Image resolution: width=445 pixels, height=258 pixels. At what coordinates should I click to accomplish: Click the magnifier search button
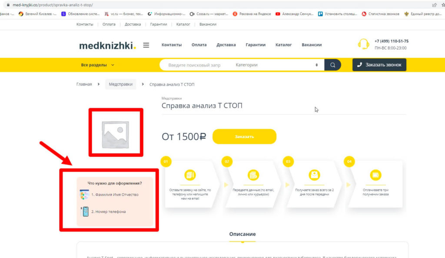coord(332,65)
